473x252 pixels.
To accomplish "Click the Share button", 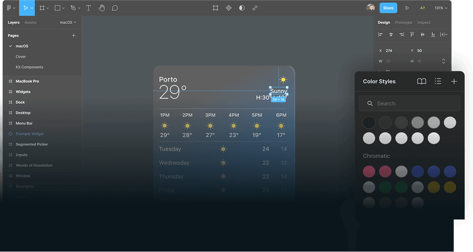I will pyautogui.click(x=388, y=8).
